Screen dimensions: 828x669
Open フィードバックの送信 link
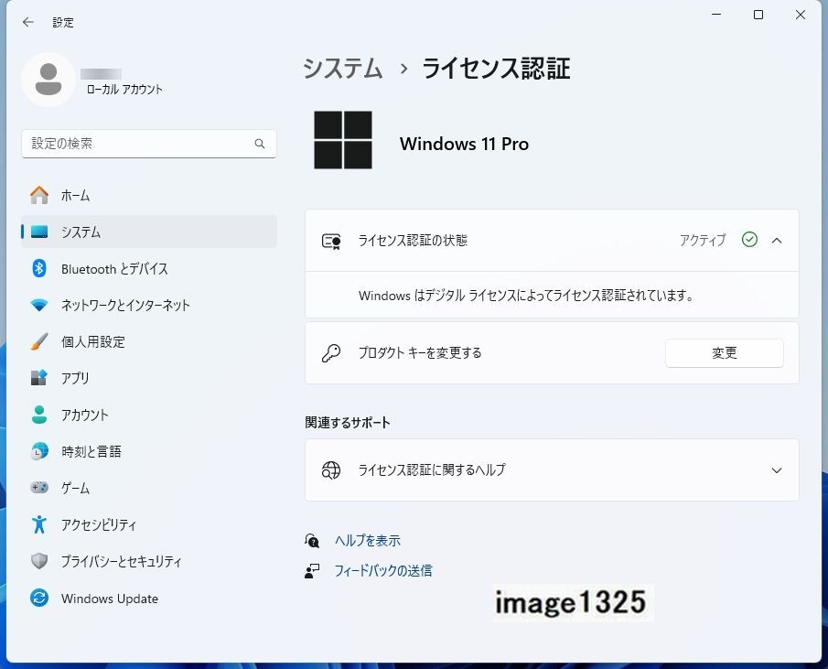click(383, 571)
